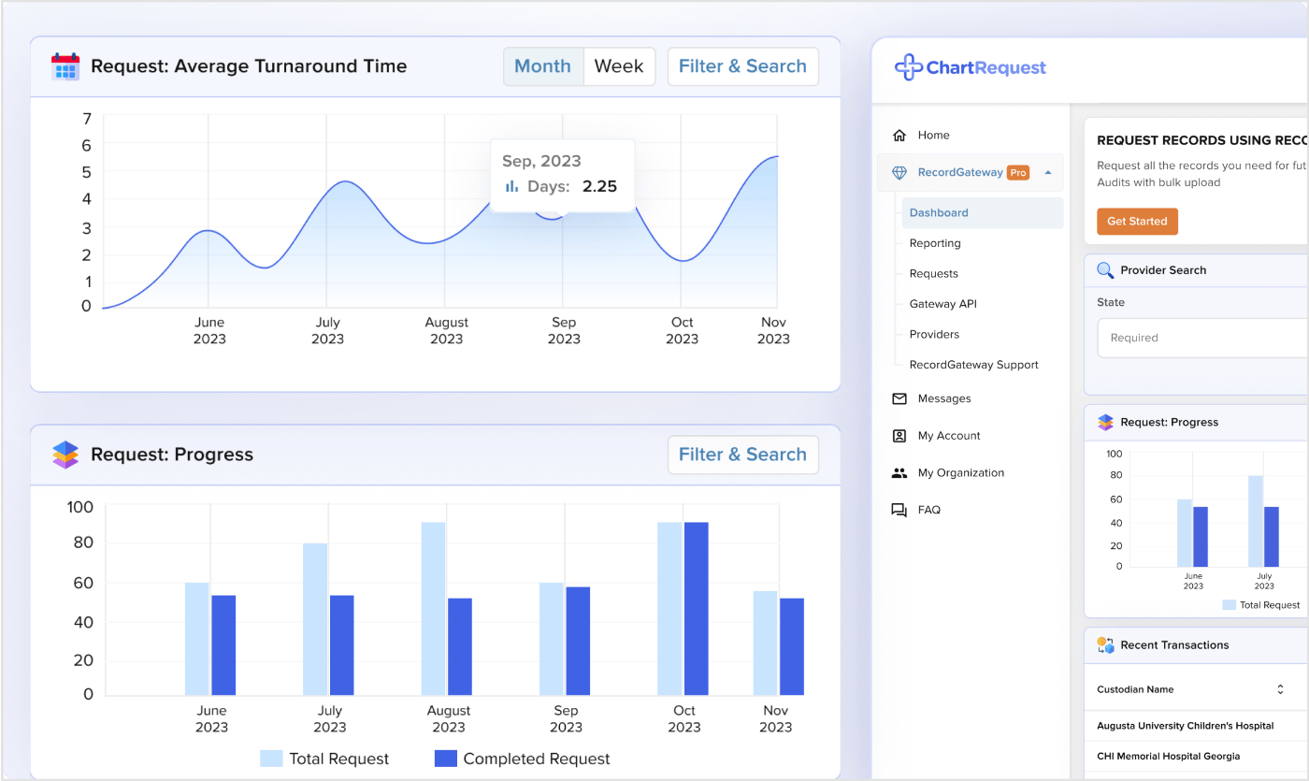
Task: Select the Month view toggle
Action: coord(542,66)
